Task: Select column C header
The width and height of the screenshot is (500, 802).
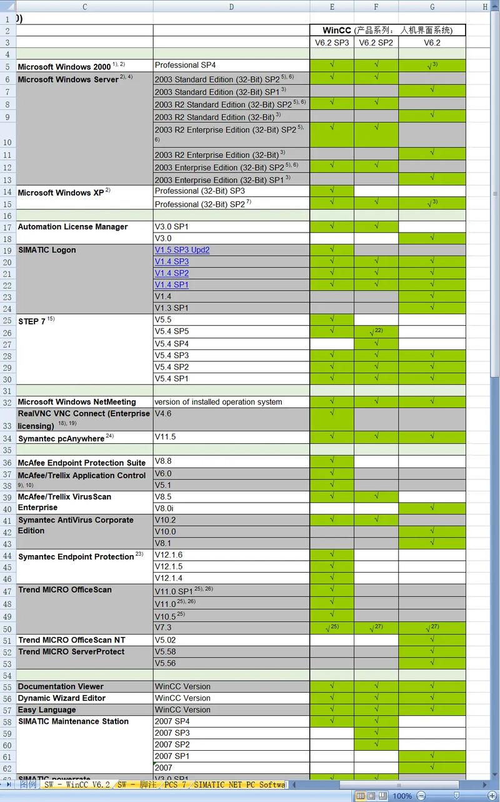Action: (84, 6)
